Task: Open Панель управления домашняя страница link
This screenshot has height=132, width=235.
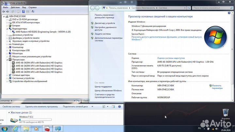Action: (x=105, y=16)
